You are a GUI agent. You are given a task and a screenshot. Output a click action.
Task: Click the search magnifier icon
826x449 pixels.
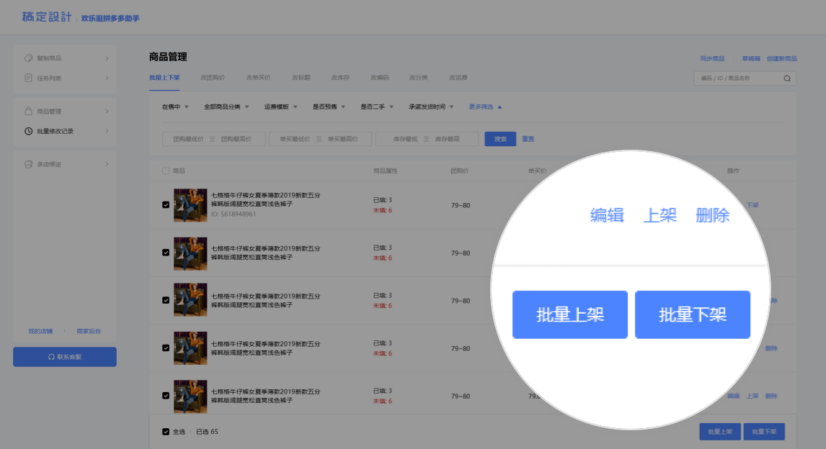click(x=788, y=78)
